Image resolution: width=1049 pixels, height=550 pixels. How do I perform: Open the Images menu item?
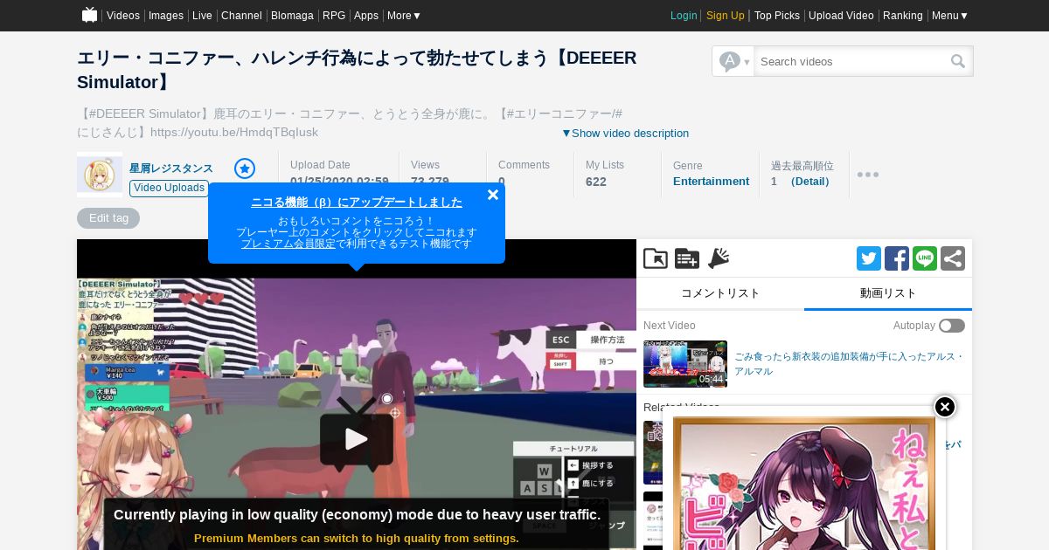[x=166, y=16]
